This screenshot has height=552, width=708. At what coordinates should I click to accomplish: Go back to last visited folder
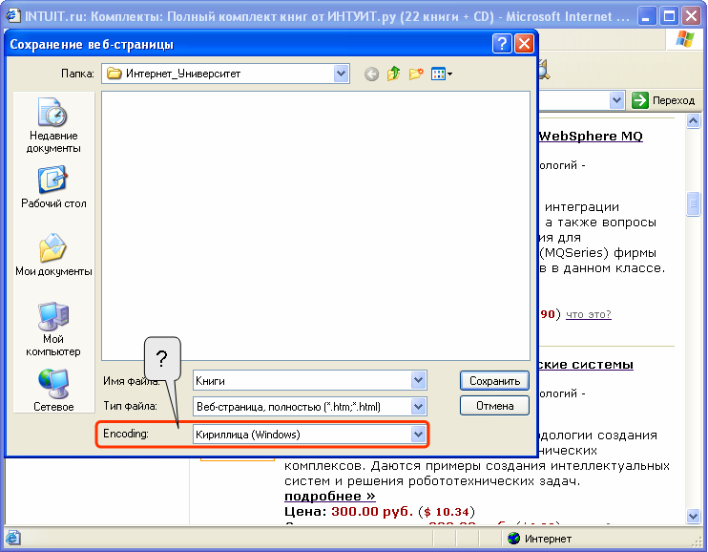click(x=371, y=74)
